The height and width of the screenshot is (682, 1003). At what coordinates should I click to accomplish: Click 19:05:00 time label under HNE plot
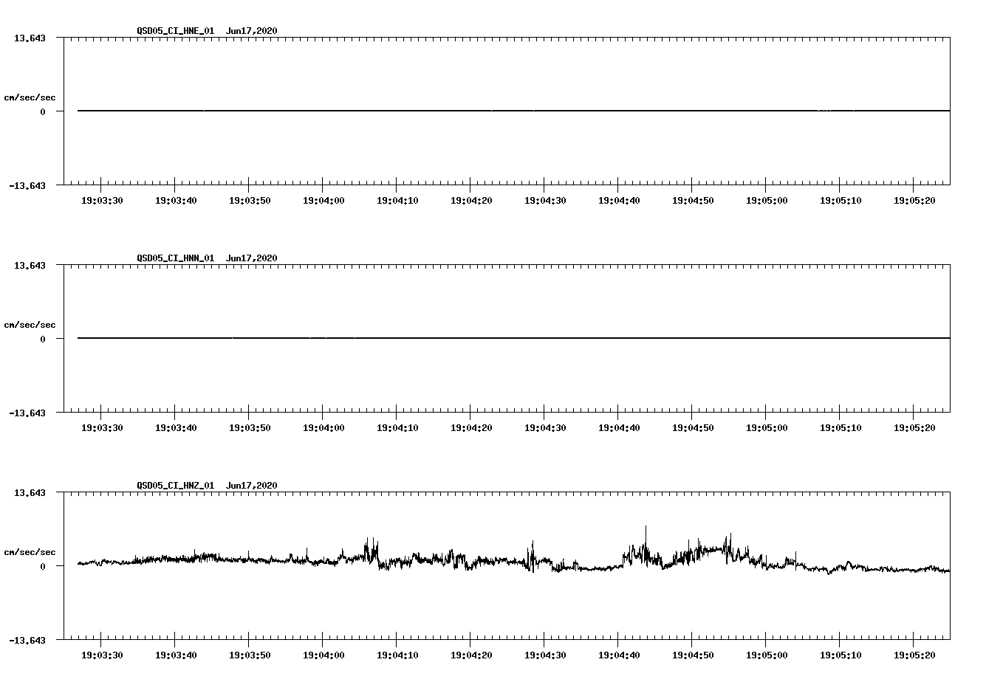tap(767, 200)
